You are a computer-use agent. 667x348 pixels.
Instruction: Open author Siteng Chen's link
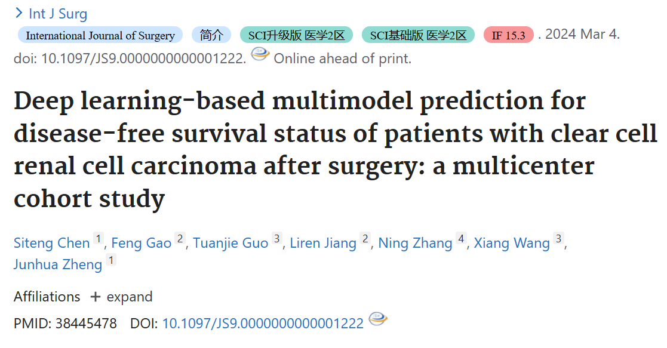click(51, 244)
